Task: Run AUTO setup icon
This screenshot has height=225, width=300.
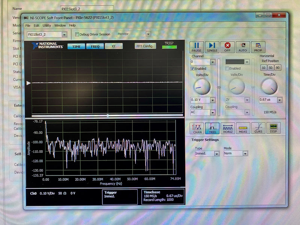Action: click(x=243, y=47)
